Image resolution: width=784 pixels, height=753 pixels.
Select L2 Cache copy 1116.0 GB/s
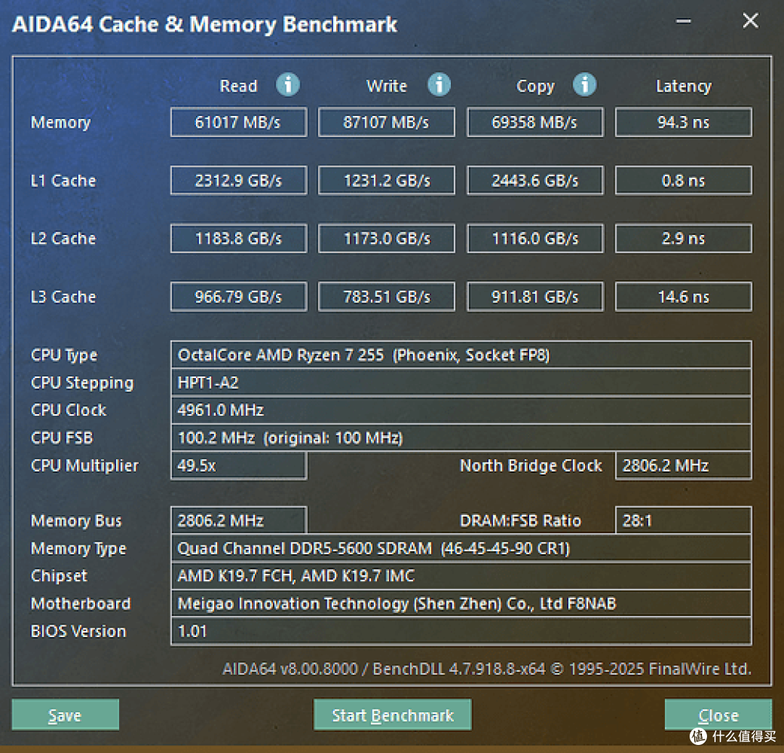coord(535,239)
